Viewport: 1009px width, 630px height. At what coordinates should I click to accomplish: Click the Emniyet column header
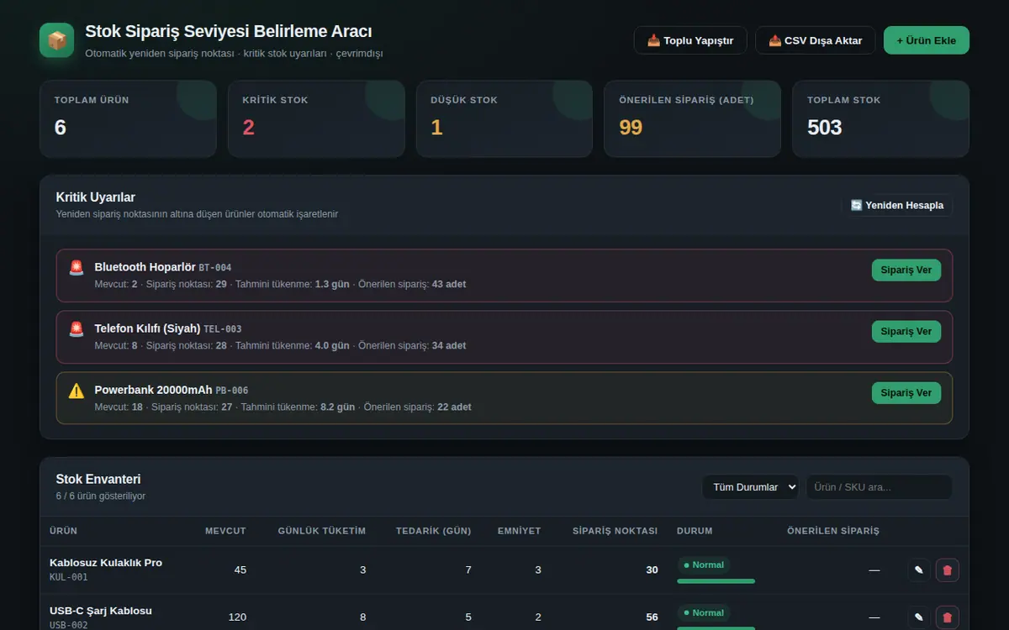[x=520, y=531]
